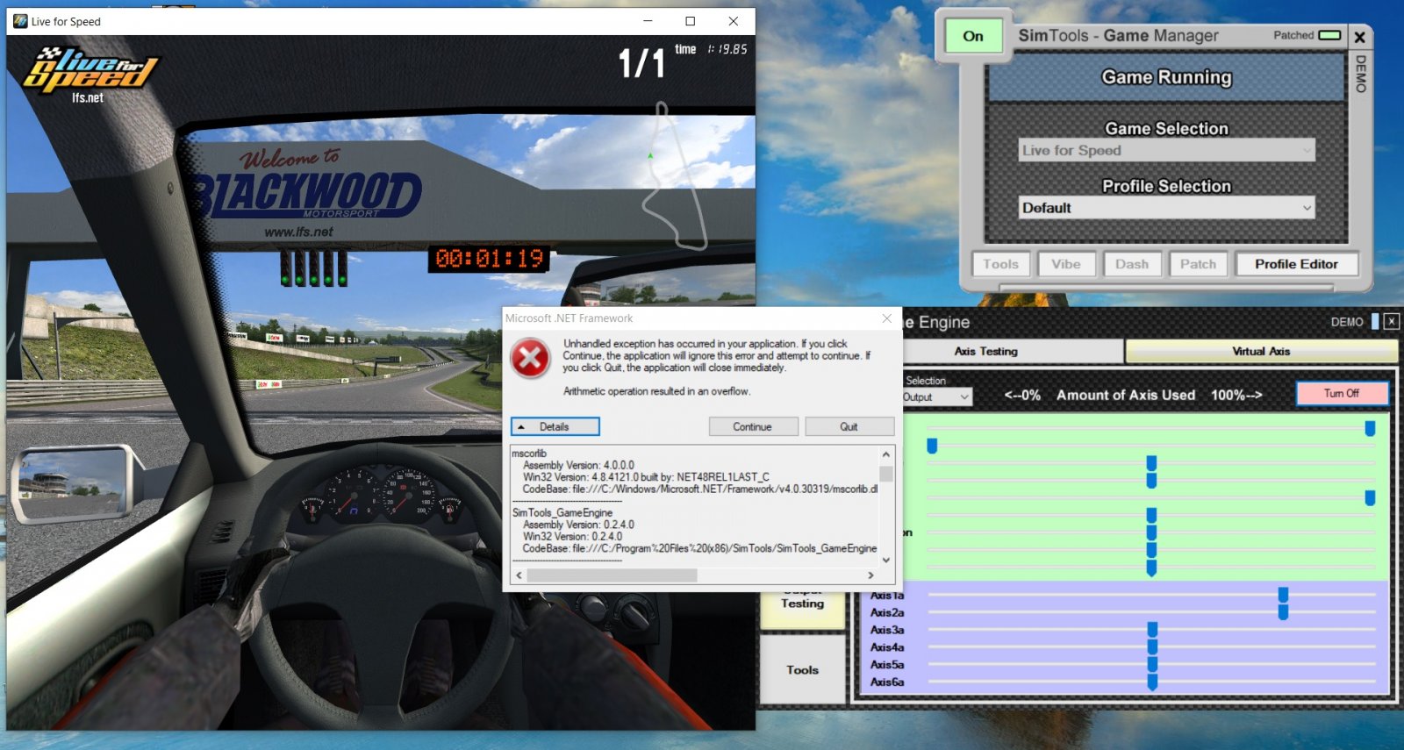1404x750 pixels.
Task: Minimize the Live for Speed window
Action: pyautogui.click(x=648, y=21)
